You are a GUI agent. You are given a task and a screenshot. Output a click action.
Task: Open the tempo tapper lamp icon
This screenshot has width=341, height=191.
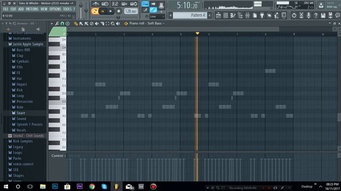(x=277, y=15)
